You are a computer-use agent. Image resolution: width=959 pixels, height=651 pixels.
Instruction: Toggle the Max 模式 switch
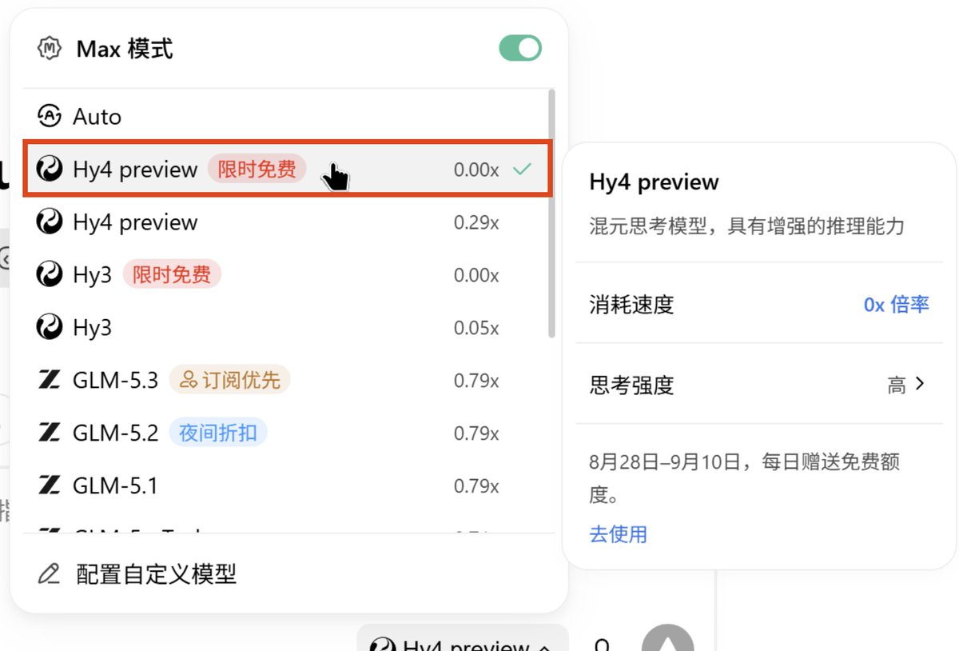[520, 48]
